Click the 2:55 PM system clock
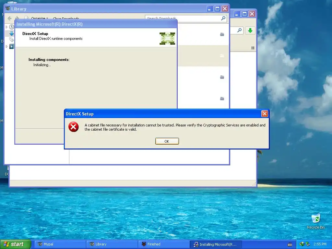Viewport: 332px width, 249px height. (x=320, y=244)
